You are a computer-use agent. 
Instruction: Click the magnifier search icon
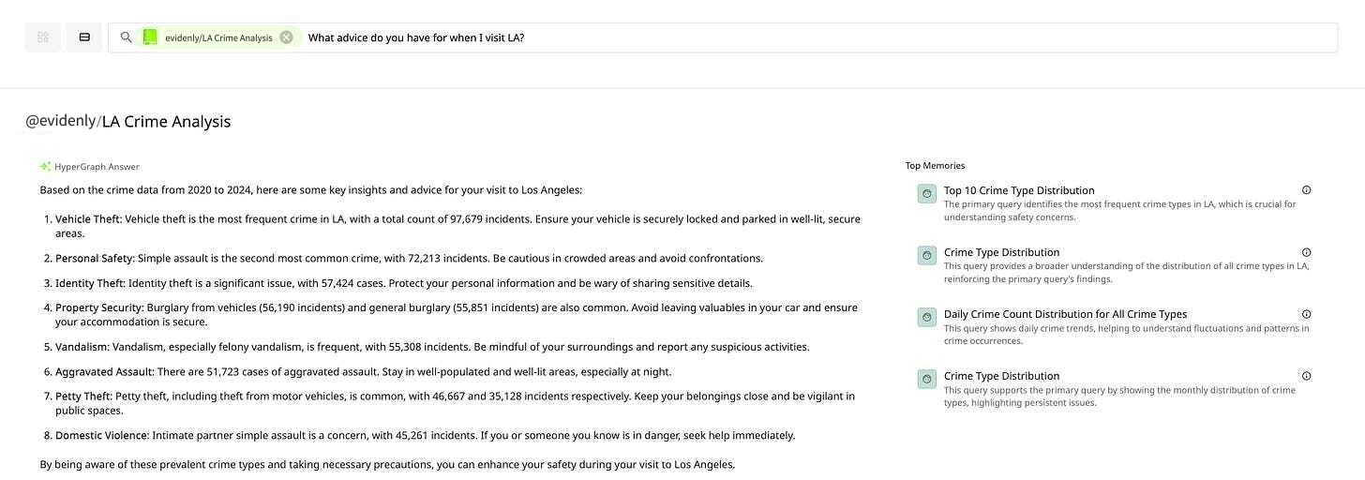coord(127,37)
